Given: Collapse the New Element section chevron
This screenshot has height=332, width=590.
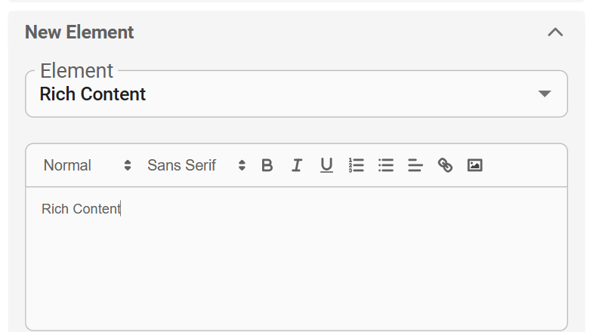Looking at the screenshot, I should click(x=555, y=32).
